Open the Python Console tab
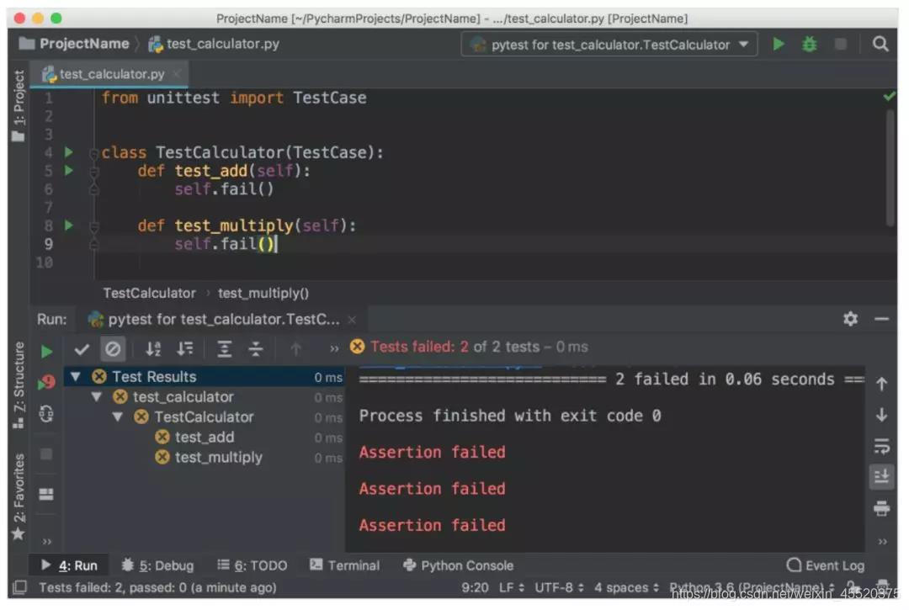Screen dimensions: 909x610 pos(458,565)
